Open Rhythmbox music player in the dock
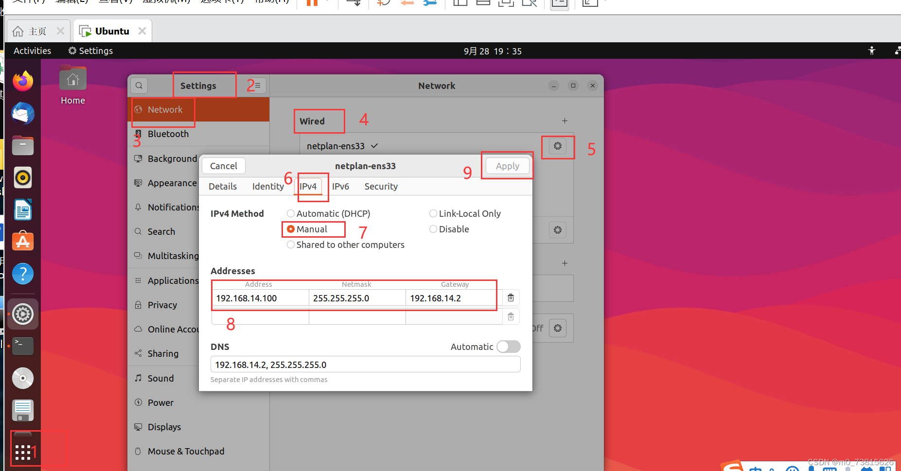901x471 pixels. pos(23,177)
